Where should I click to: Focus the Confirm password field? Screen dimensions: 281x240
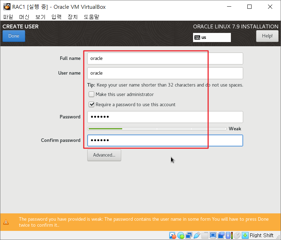pos(165,140)
